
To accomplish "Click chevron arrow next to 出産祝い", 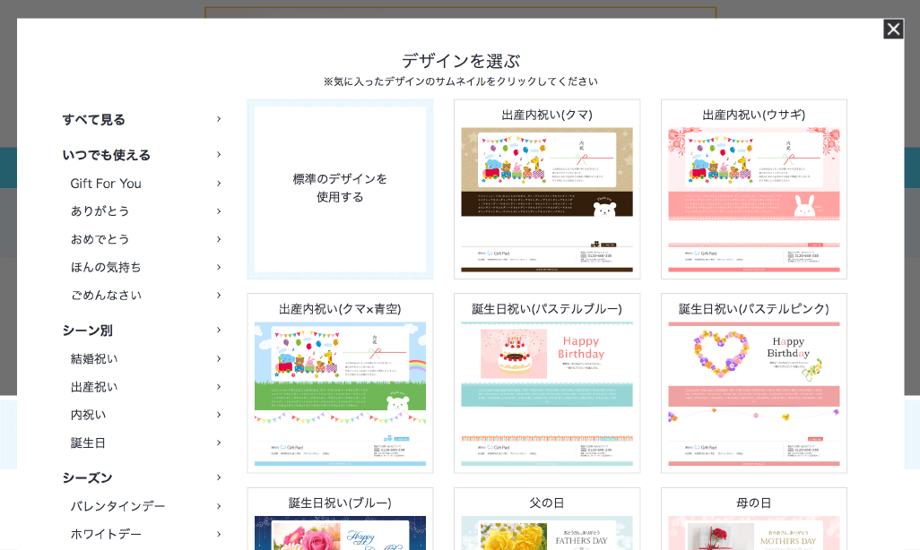I will click(x=218, y=386).
